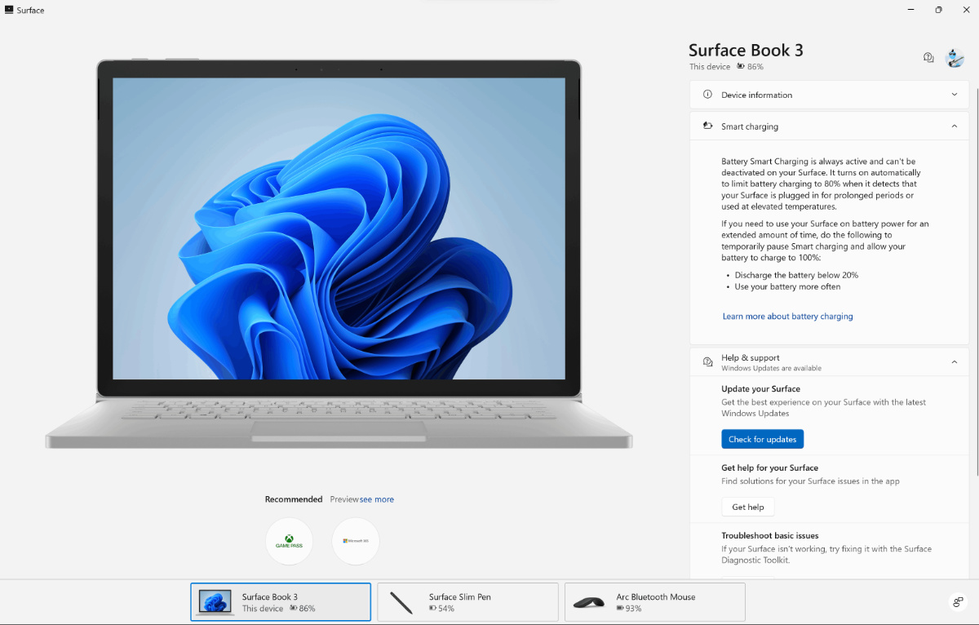Close the Surface window

point(966,10)
